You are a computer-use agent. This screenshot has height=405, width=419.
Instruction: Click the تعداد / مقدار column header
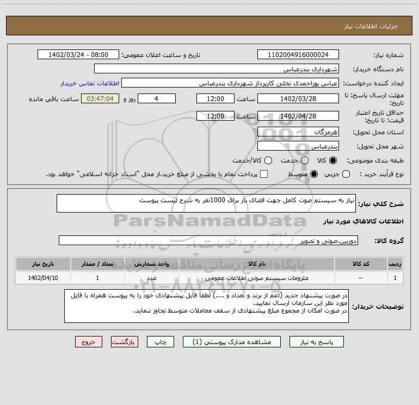[x=97, y=264]
